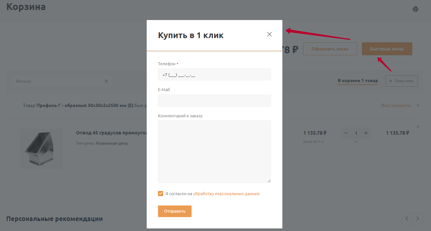This screenshot has width=431, height=231.
Task: Toggle personal data consent checkbox
Action: pos(161,194)
